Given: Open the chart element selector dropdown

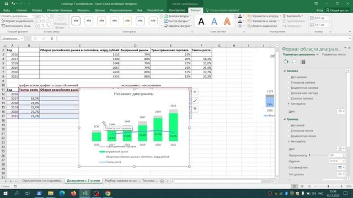Looking at the screenshot, I should 33,16.
